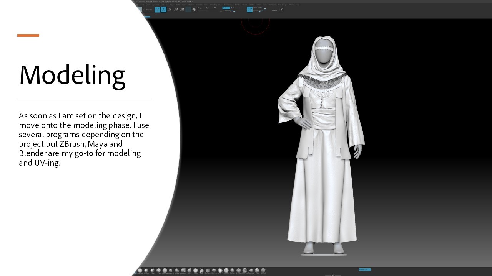The image size is (492, 276).
Task: Open the Light menu
Action: click(x=178, y=5)
